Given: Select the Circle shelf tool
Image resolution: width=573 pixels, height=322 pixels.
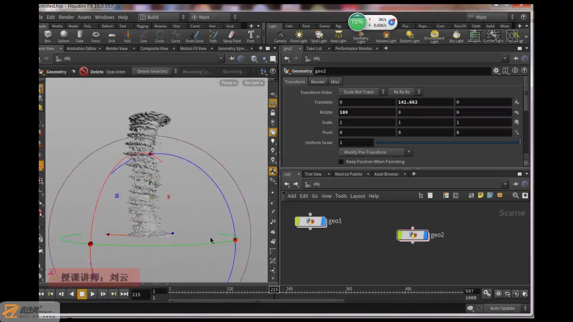Looking at the screenshot, I should pyautogui.click(x=160, y=36).
